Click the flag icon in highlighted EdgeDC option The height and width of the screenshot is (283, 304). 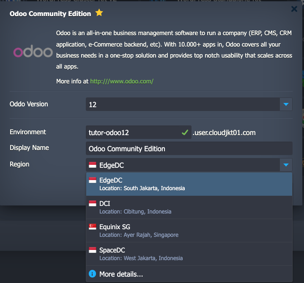point(93,180)
